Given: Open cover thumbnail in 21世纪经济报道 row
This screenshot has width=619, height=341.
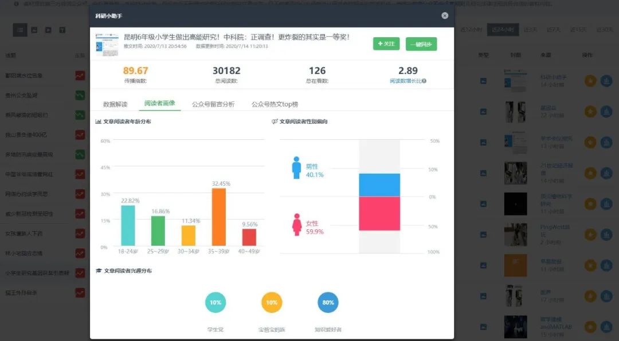Looking at the screenshot, I should click(516, 173).
